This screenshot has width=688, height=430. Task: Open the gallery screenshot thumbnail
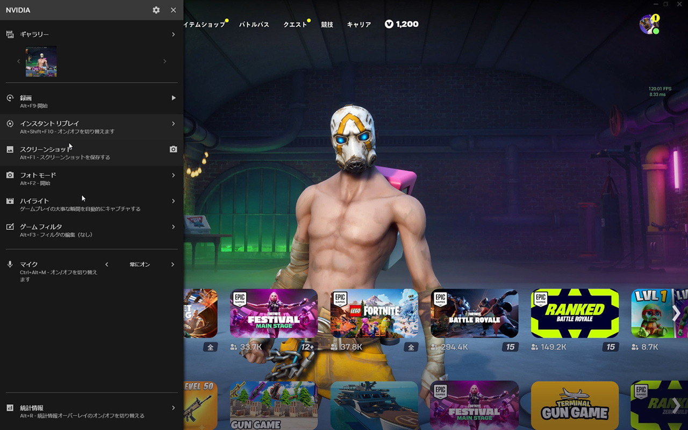41,61
